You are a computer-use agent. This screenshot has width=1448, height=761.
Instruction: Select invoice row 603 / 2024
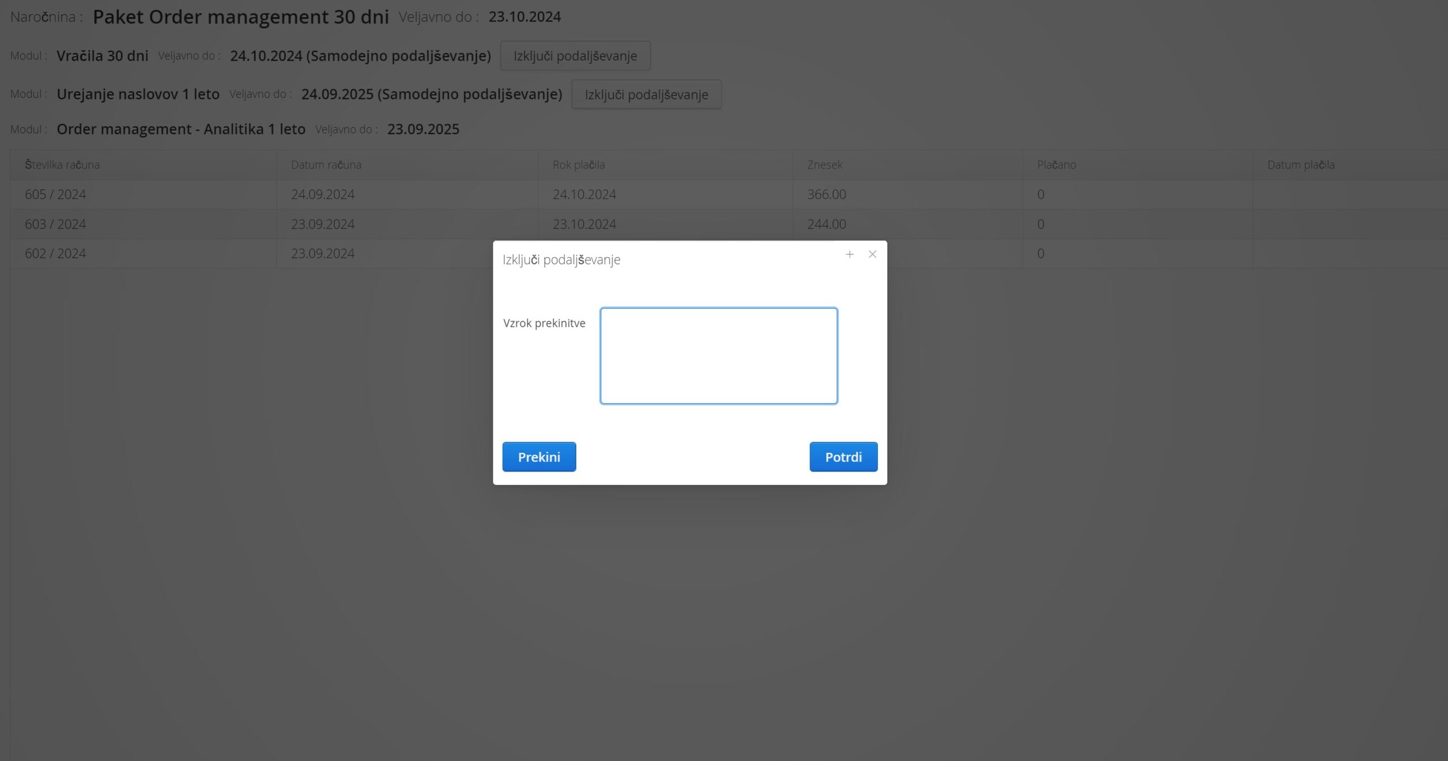click(55, 224)
